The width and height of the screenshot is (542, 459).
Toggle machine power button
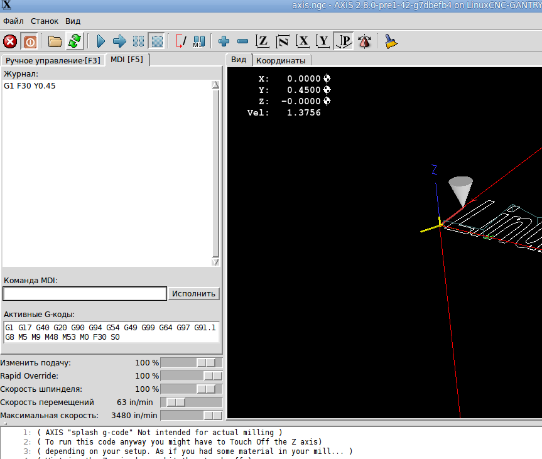point(30,41)
